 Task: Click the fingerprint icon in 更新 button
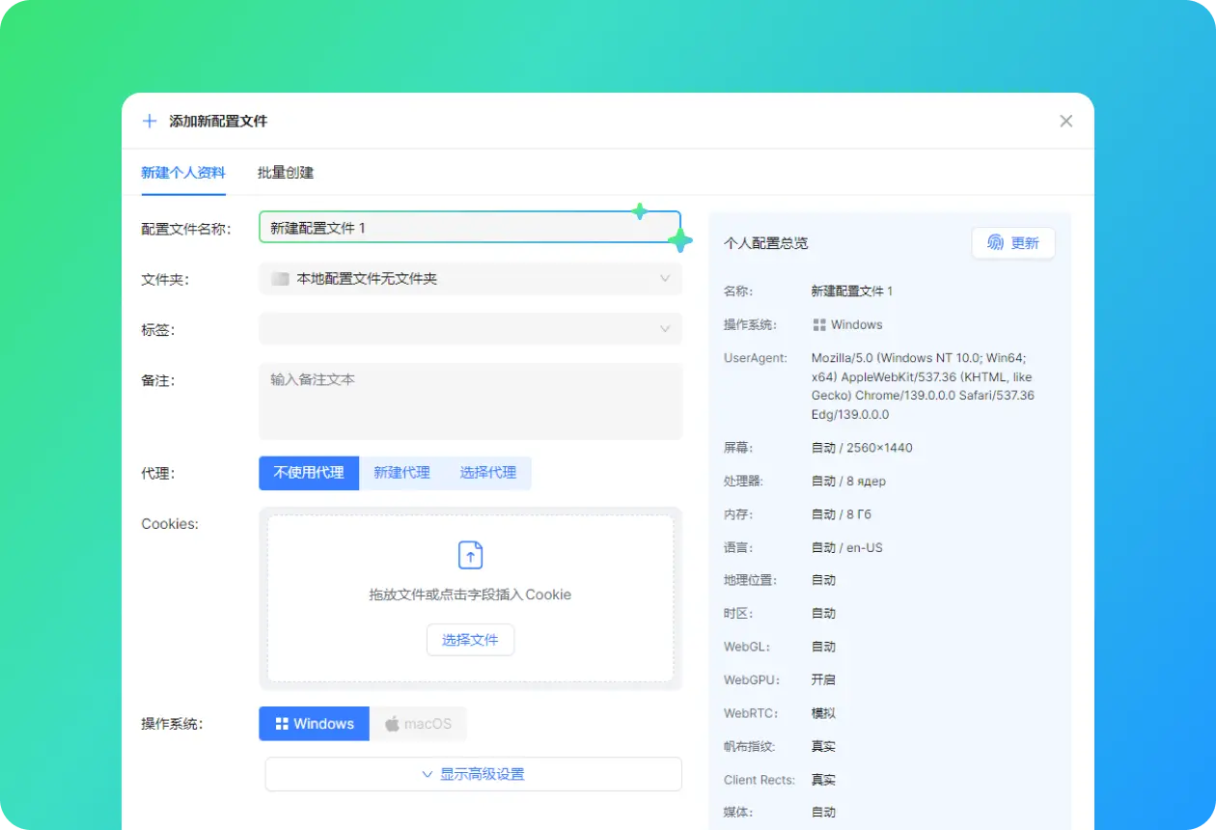(x=995, y=243)
